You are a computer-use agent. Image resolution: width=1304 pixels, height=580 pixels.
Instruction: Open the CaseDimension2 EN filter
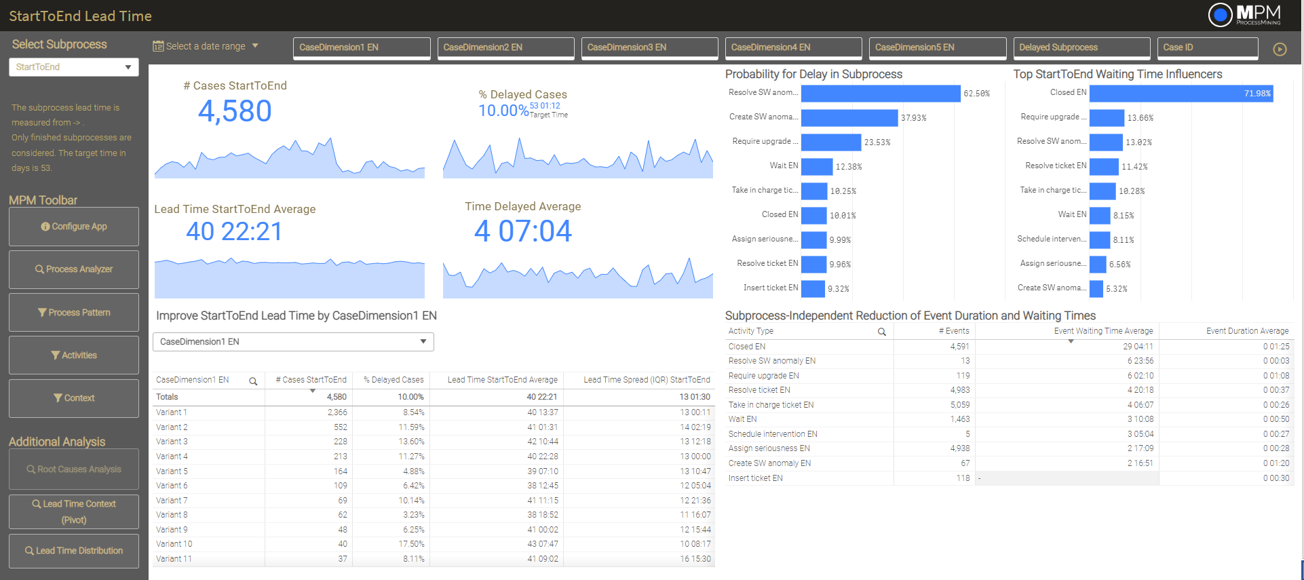pyautogui.click(x=505, y=47)
